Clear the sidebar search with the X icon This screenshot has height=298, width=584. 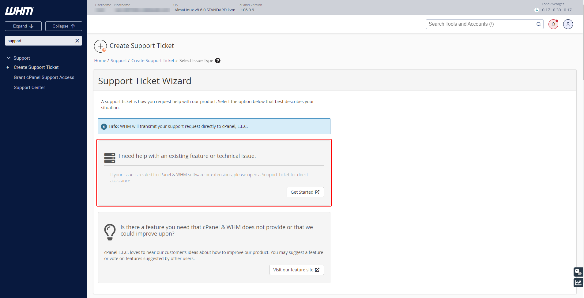(x=77, y=41)
